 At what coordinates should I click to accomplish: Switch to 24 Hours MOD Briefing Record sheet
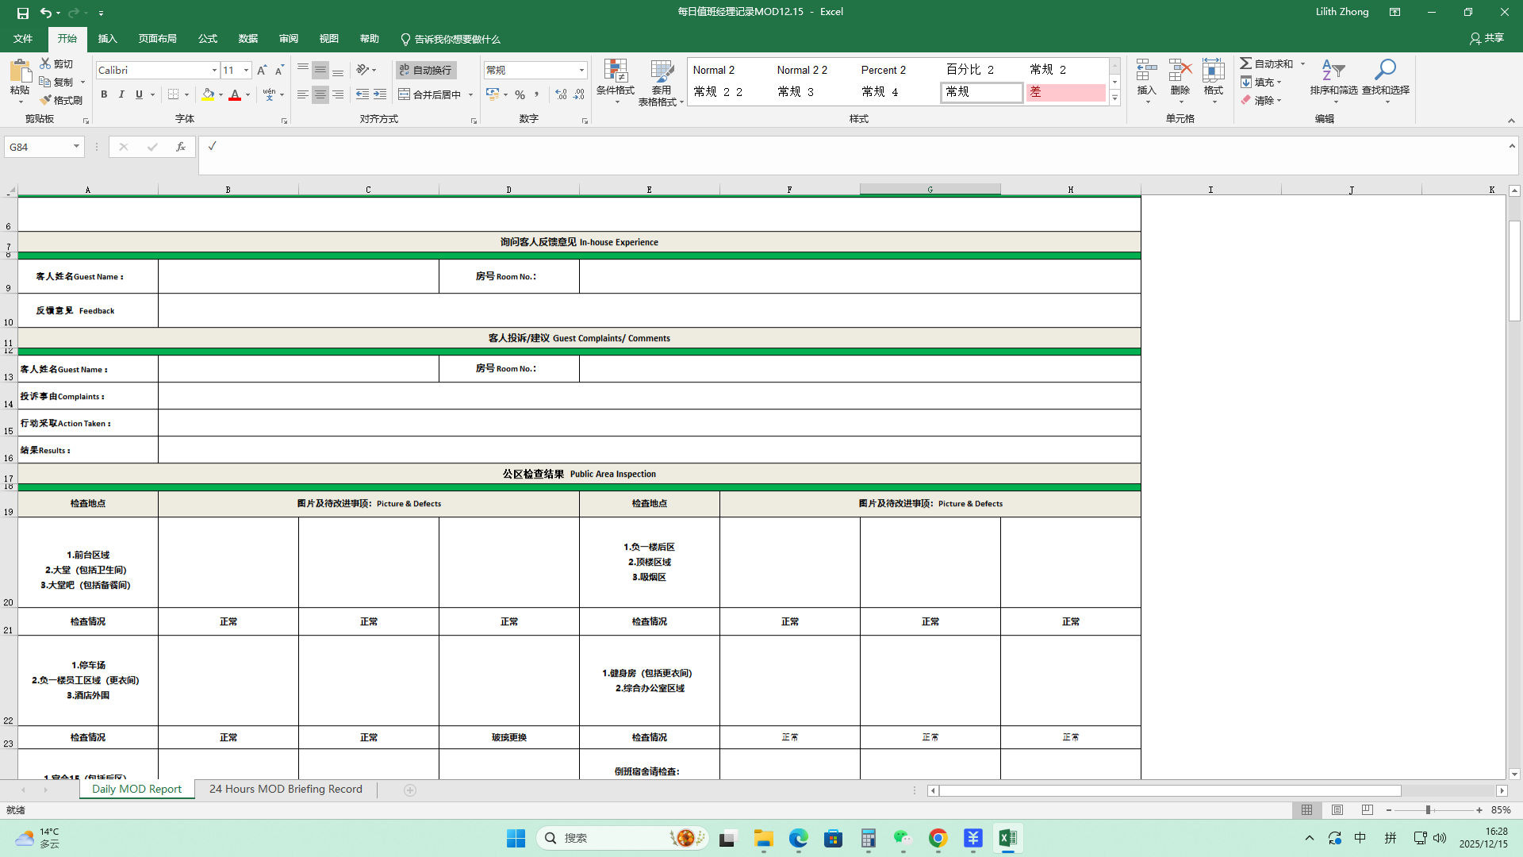tap(286, 789)
